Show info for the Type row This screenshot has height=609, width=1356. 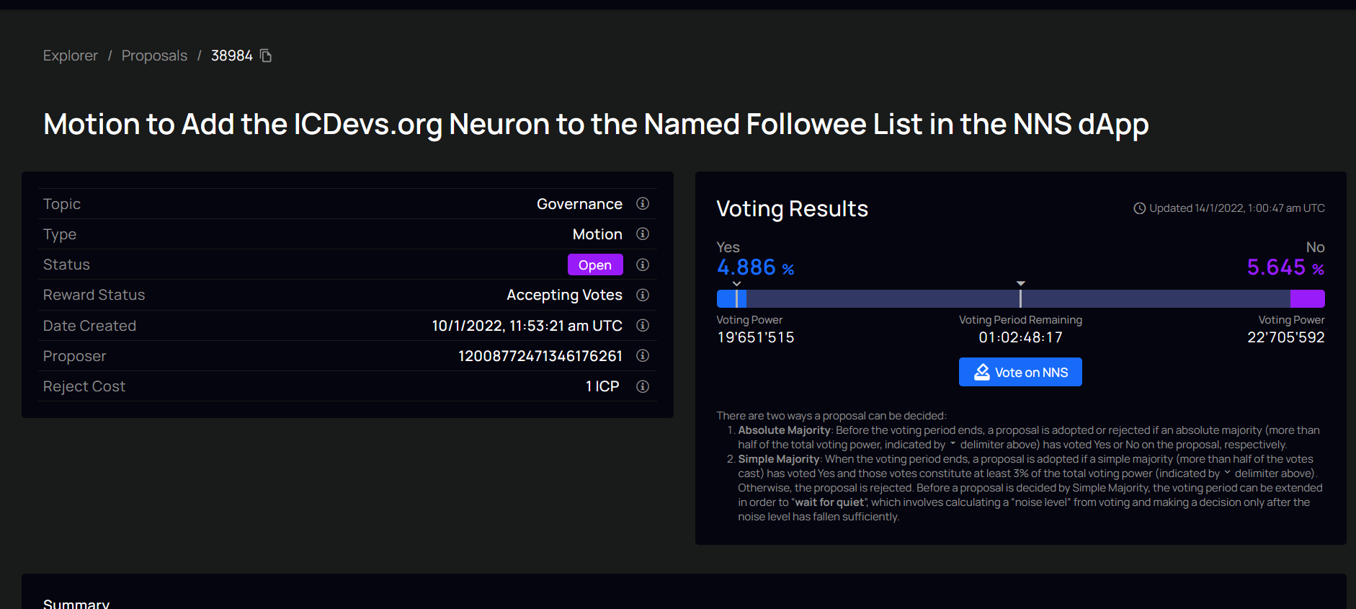pyautogui.click(x=643, y=234)
